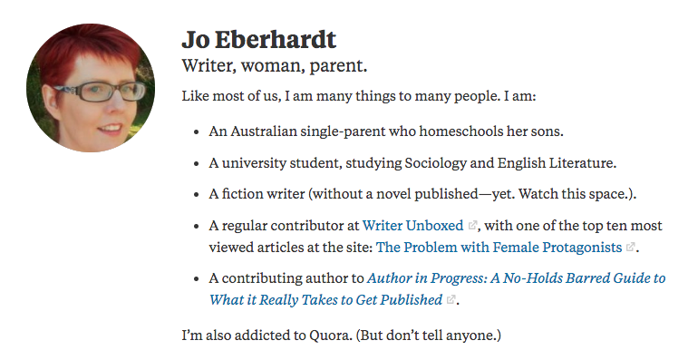Click the 'addicted to Quora' closing sentence
This screenshot has width=688, height=360.
(342, 335)
